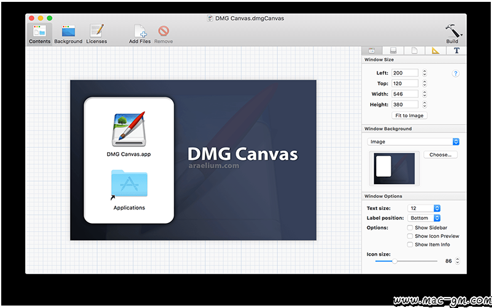
Task: Click the background image preview thumbnail
Action: coord(394,168)
